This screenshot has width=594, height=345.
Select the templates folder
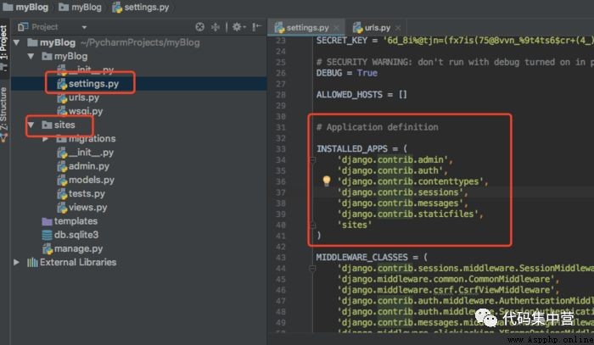(70, 221)
